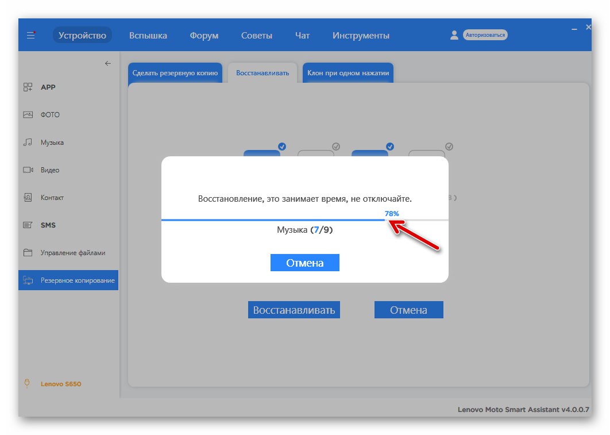Select Управление файлами in sidebar
610x435 pixels.
pos(73,253)
